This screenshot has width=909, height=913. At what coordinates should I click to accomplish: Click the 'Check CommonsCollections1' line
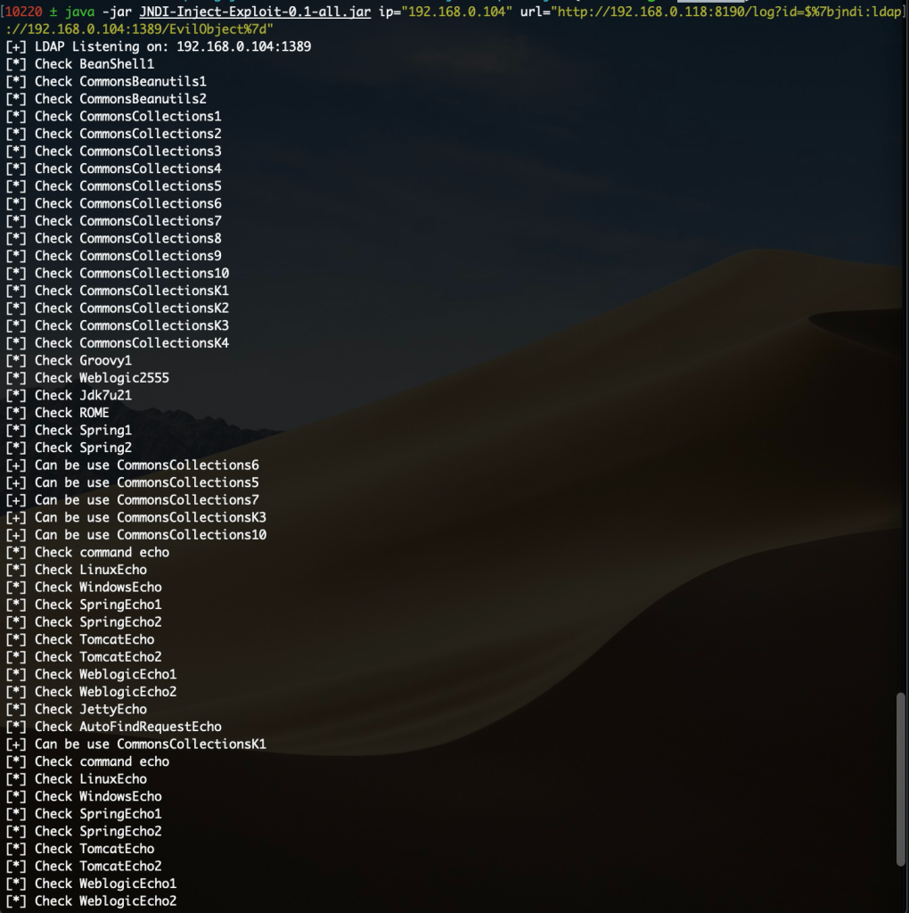[113, 117]
